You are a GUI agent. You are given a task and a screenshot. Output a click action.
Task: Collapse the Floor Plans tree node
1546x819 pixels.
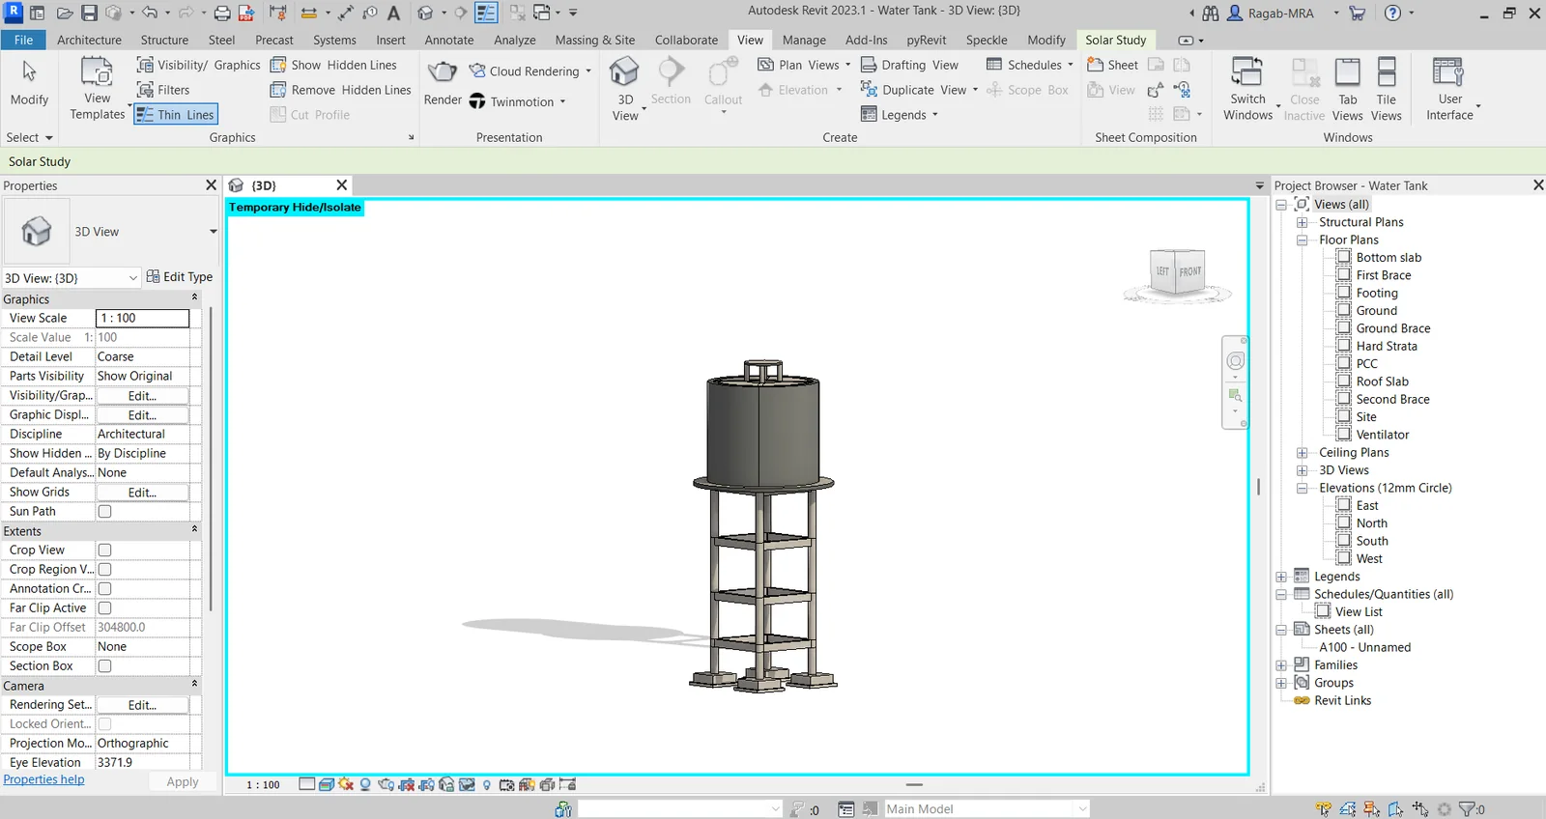point(1302,240)
